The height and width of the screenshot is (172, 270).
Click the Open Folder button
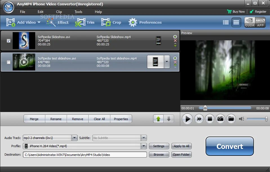(x=182, y=155)
